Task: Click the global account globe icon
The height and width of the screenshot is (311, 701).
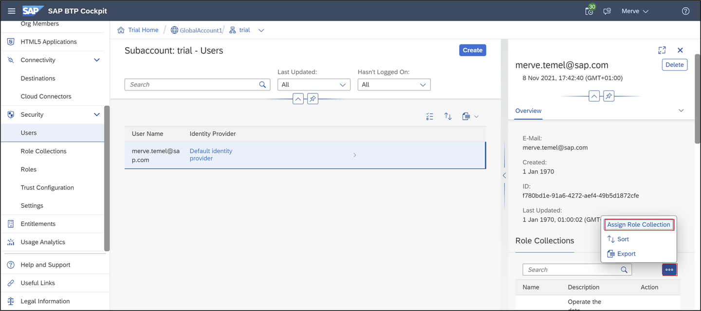Action: (x=174, y=30)
